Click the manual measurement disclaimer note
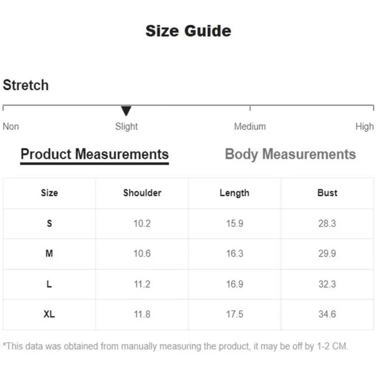Screen dimensions: 376x376 (175, 347)
